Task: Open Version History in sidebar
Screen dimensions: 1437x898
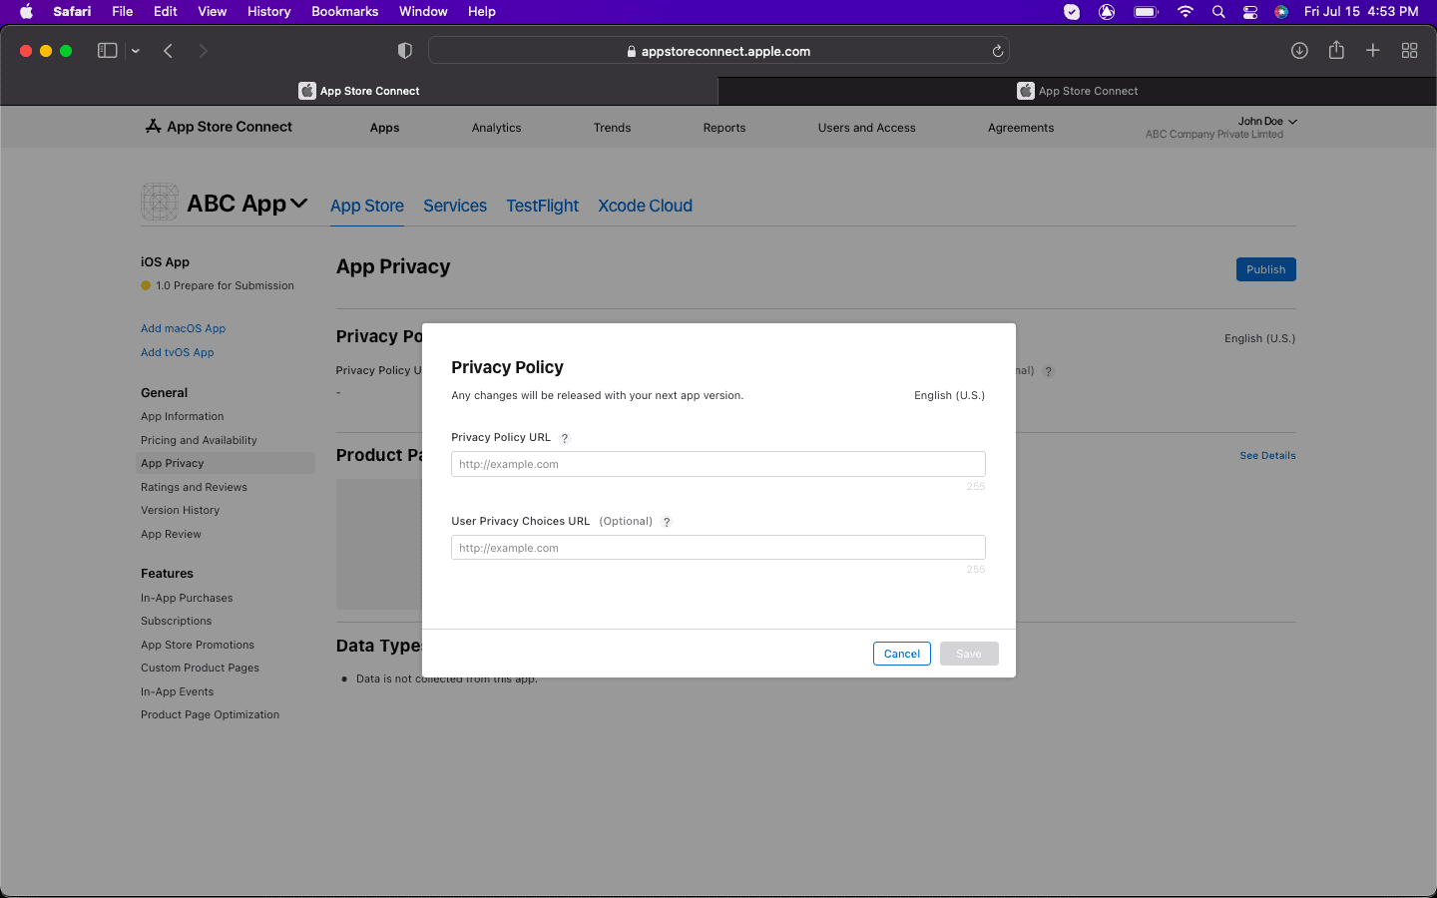Action: [180, 510]
